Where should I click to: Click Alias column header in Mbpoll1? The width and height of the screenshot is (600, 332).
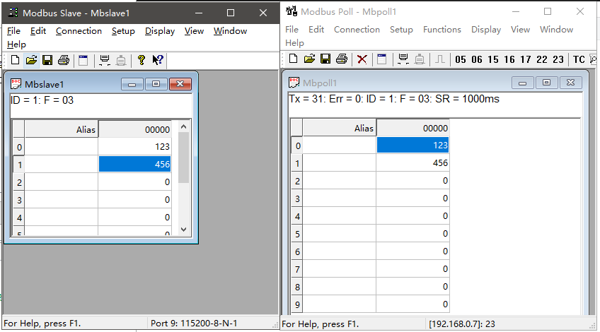click(340, 129)
